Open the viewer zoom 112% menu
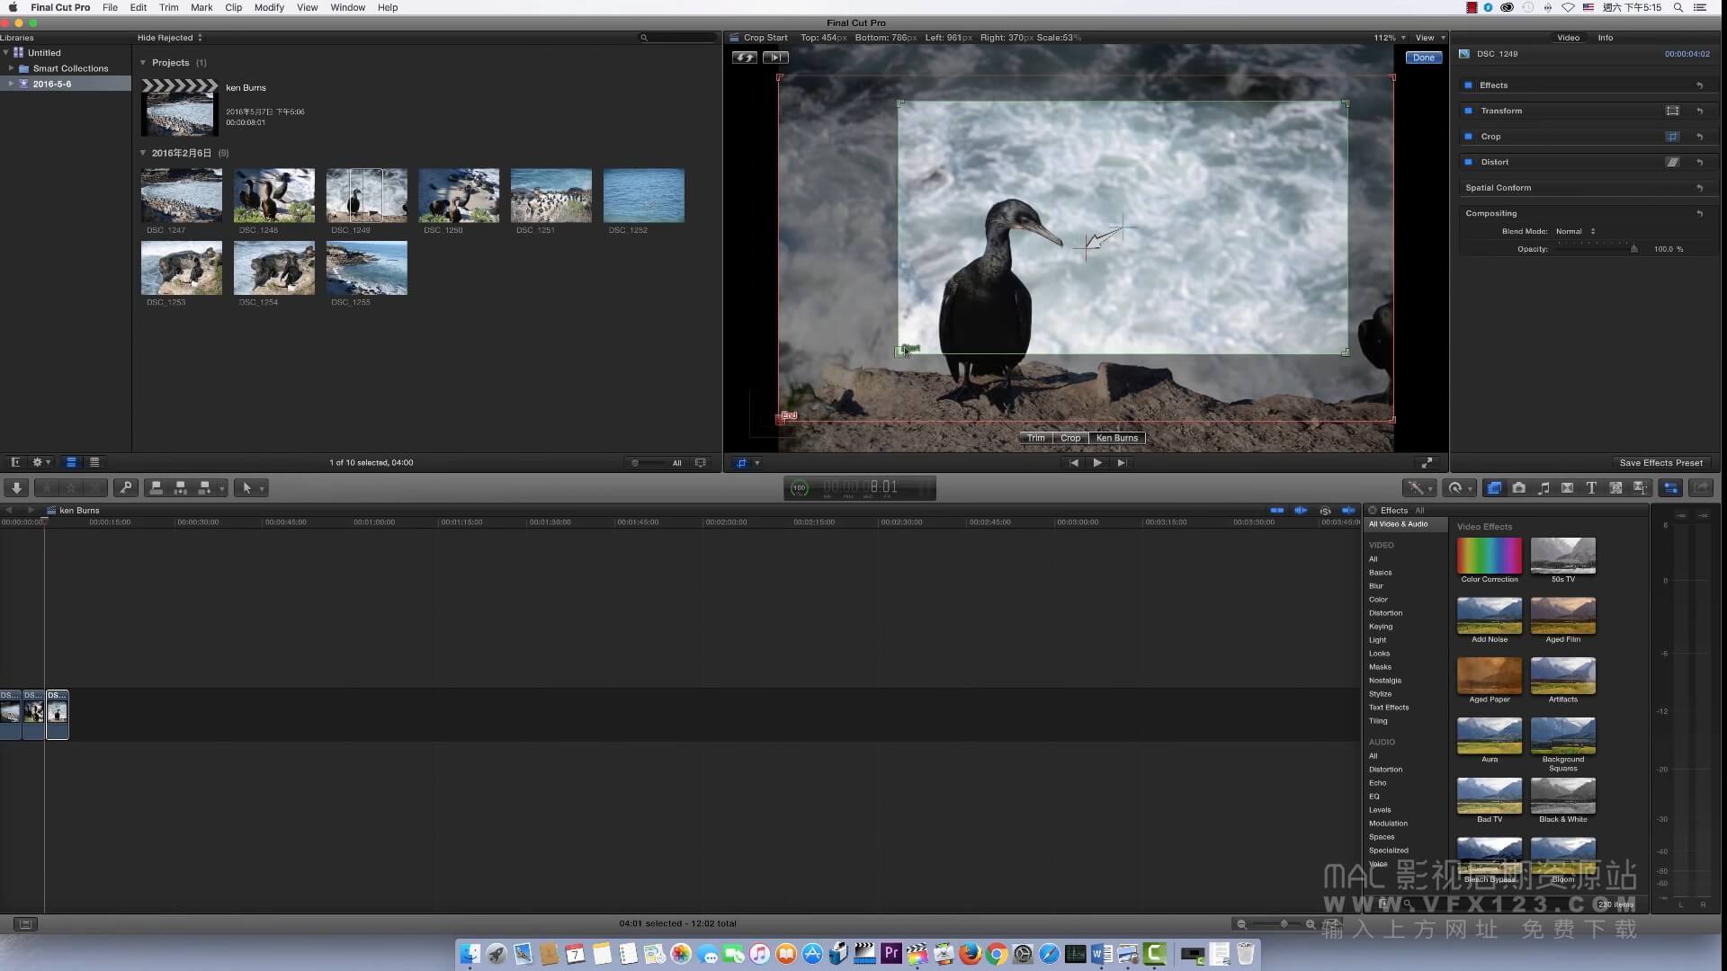 click(1389, 38)
